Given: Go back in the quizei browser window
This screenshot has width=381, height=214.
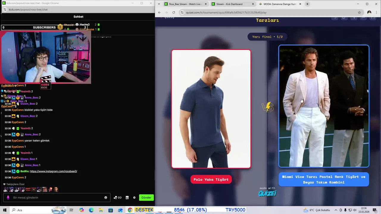Looking at the screenshot, I should pos(159,12).
